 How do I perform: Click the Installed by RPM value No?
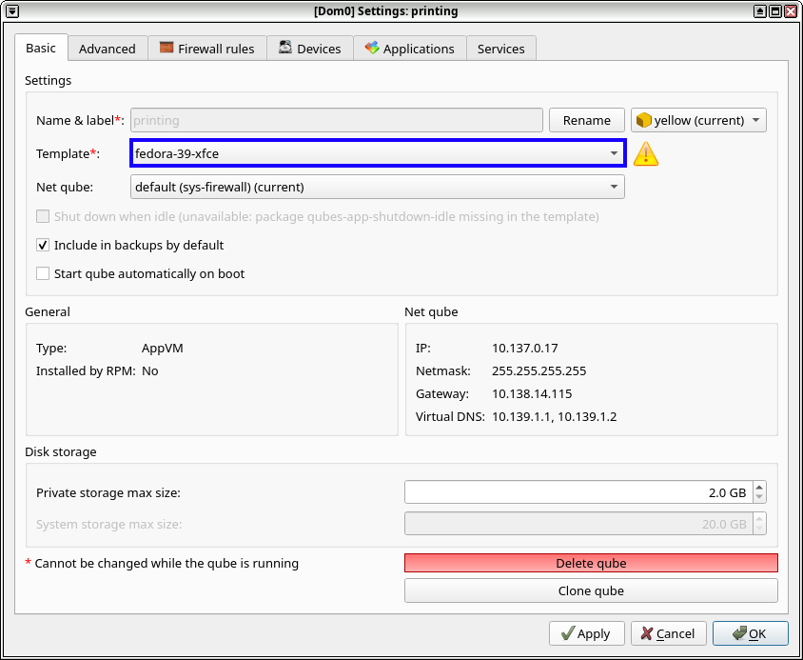click(150, 370)
